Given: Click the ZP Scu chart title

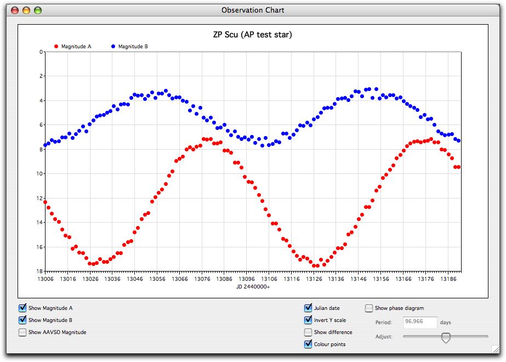Looking at the screenshot, I should (253, 35).
